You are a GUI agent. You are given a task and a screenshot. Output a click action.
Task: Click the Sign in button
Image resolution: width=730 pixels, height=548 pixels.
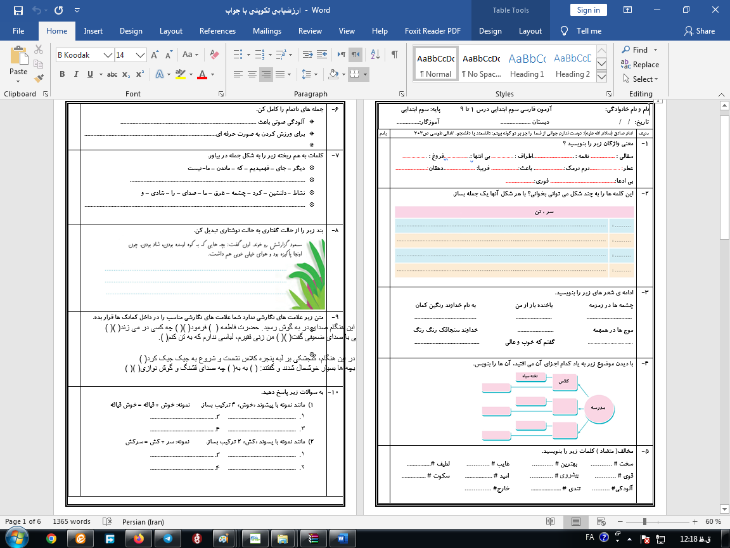[588, 10]
